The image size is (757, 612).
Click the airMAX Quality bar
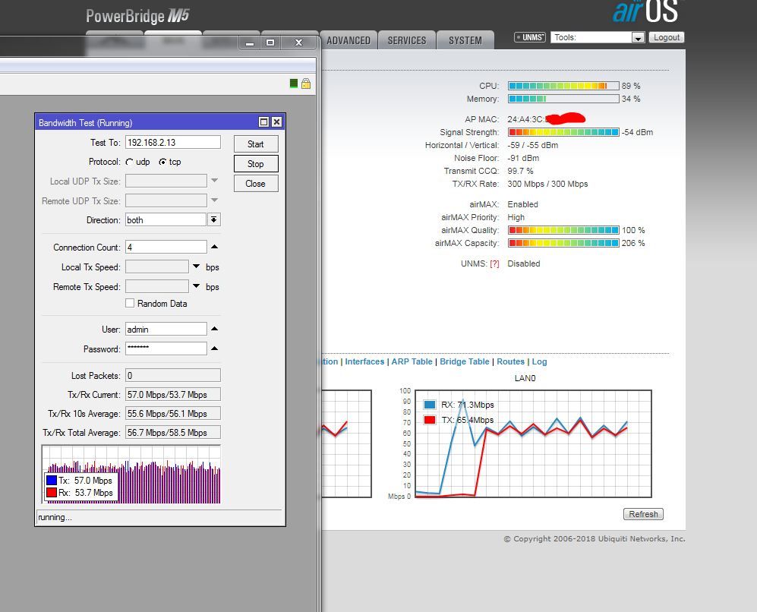pos(563,230)
